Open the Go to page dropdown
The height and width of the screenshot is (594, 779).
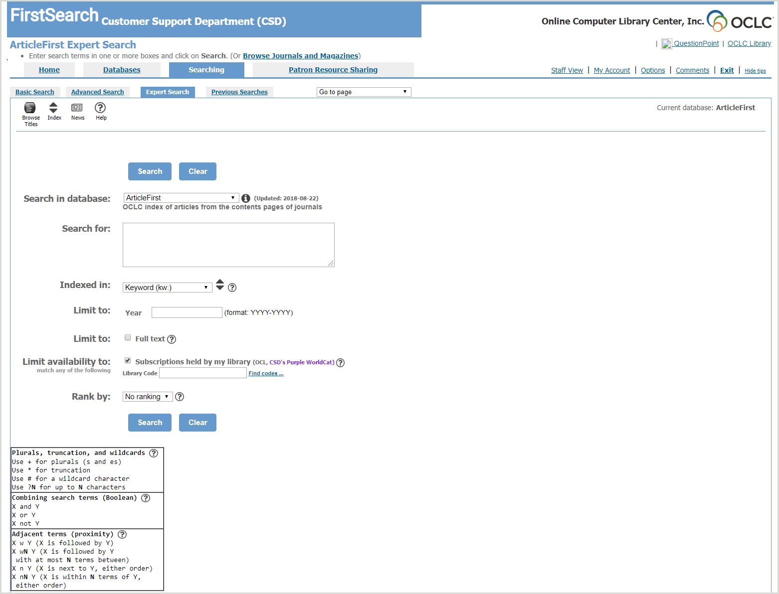[x=364, y=92]
